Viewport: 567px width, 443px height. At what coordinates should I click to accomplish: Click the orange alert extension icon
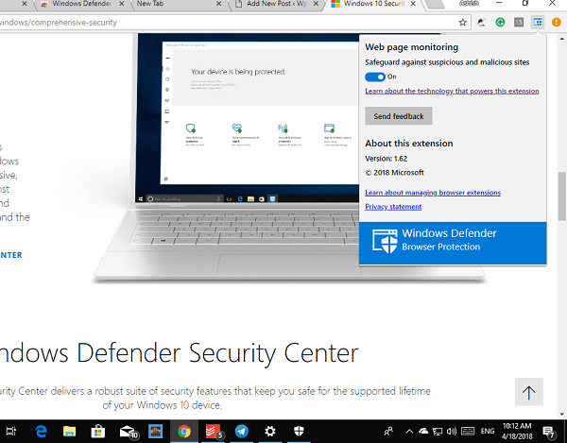click(x=557, y=23)
